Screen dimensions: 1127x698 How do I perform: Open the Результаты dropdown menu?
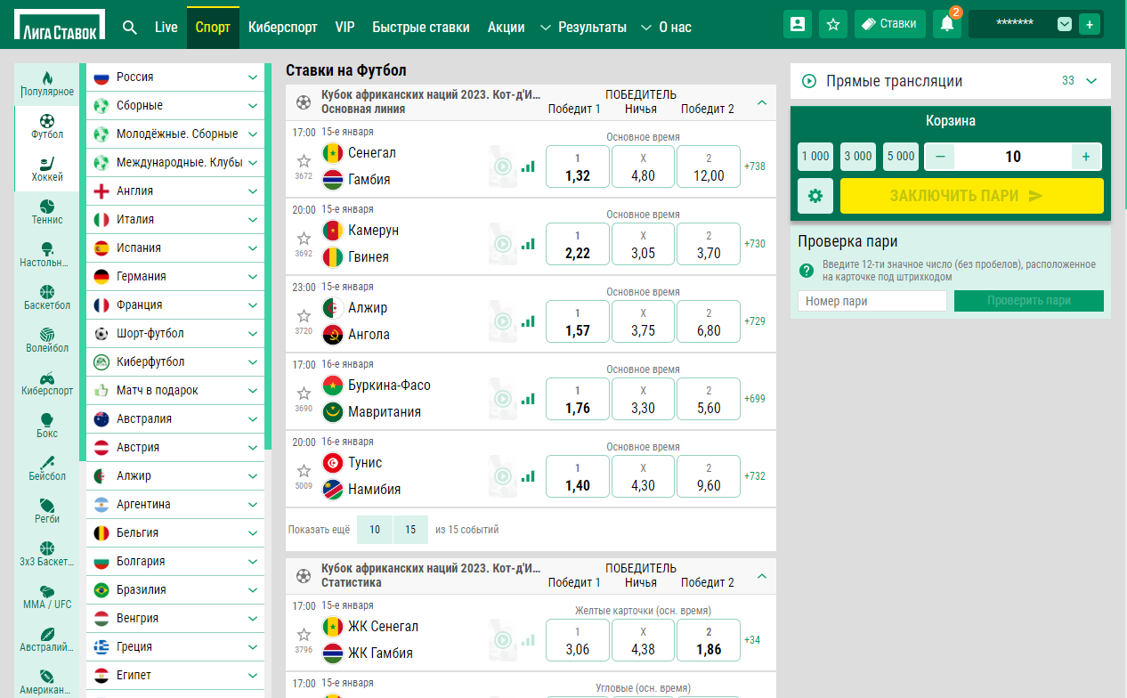[583, 27]
